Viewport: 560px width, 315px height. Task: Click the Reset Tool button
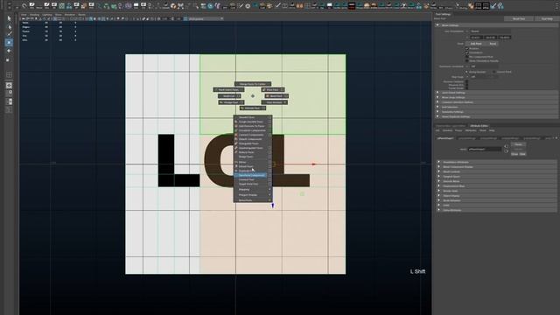519,19
